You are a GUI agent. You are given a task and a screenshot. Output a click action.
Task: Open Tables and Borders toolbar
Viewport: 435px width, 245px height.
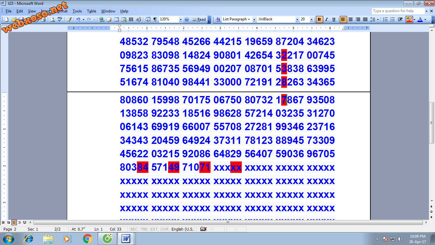click(109, 19)
